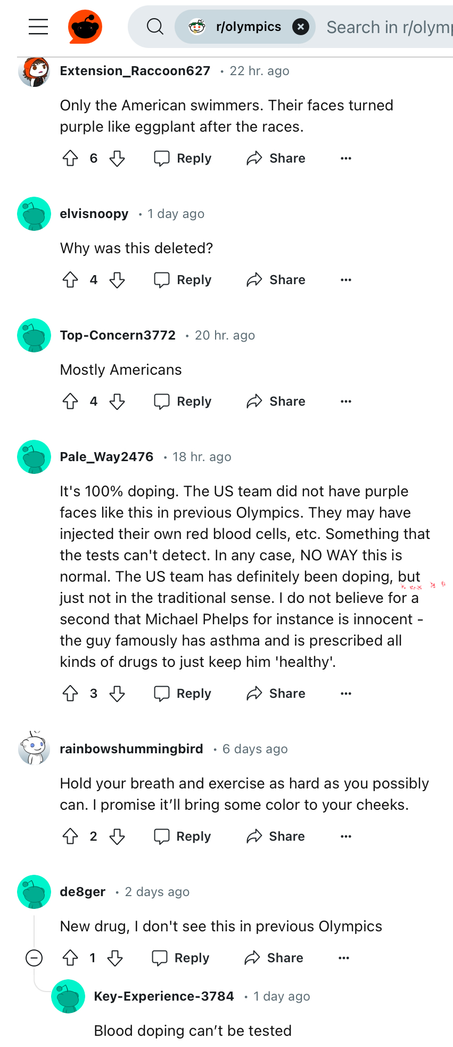Viewport: 453px width, 1047px height.
Task: Open the hamburger navigation menu
Action: tap(38, 27)
